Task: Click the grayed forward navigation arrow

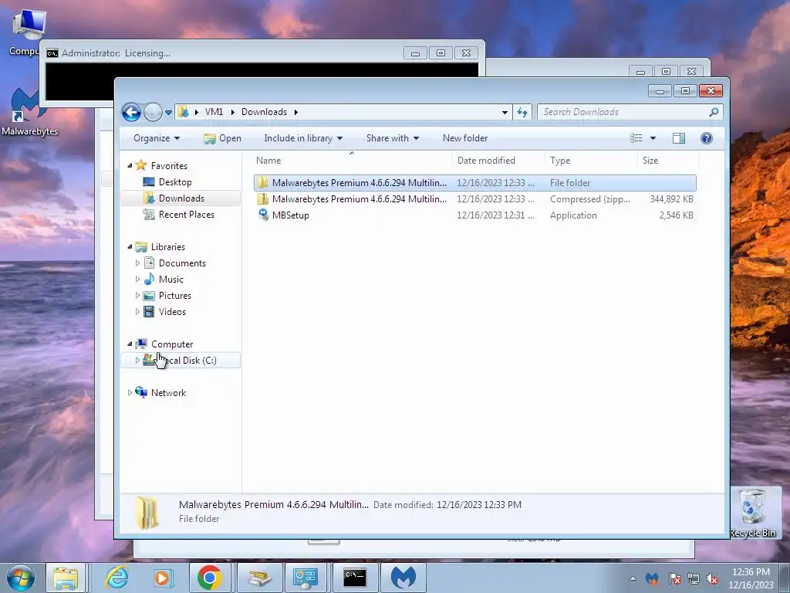Action: [x=153, y=112]
